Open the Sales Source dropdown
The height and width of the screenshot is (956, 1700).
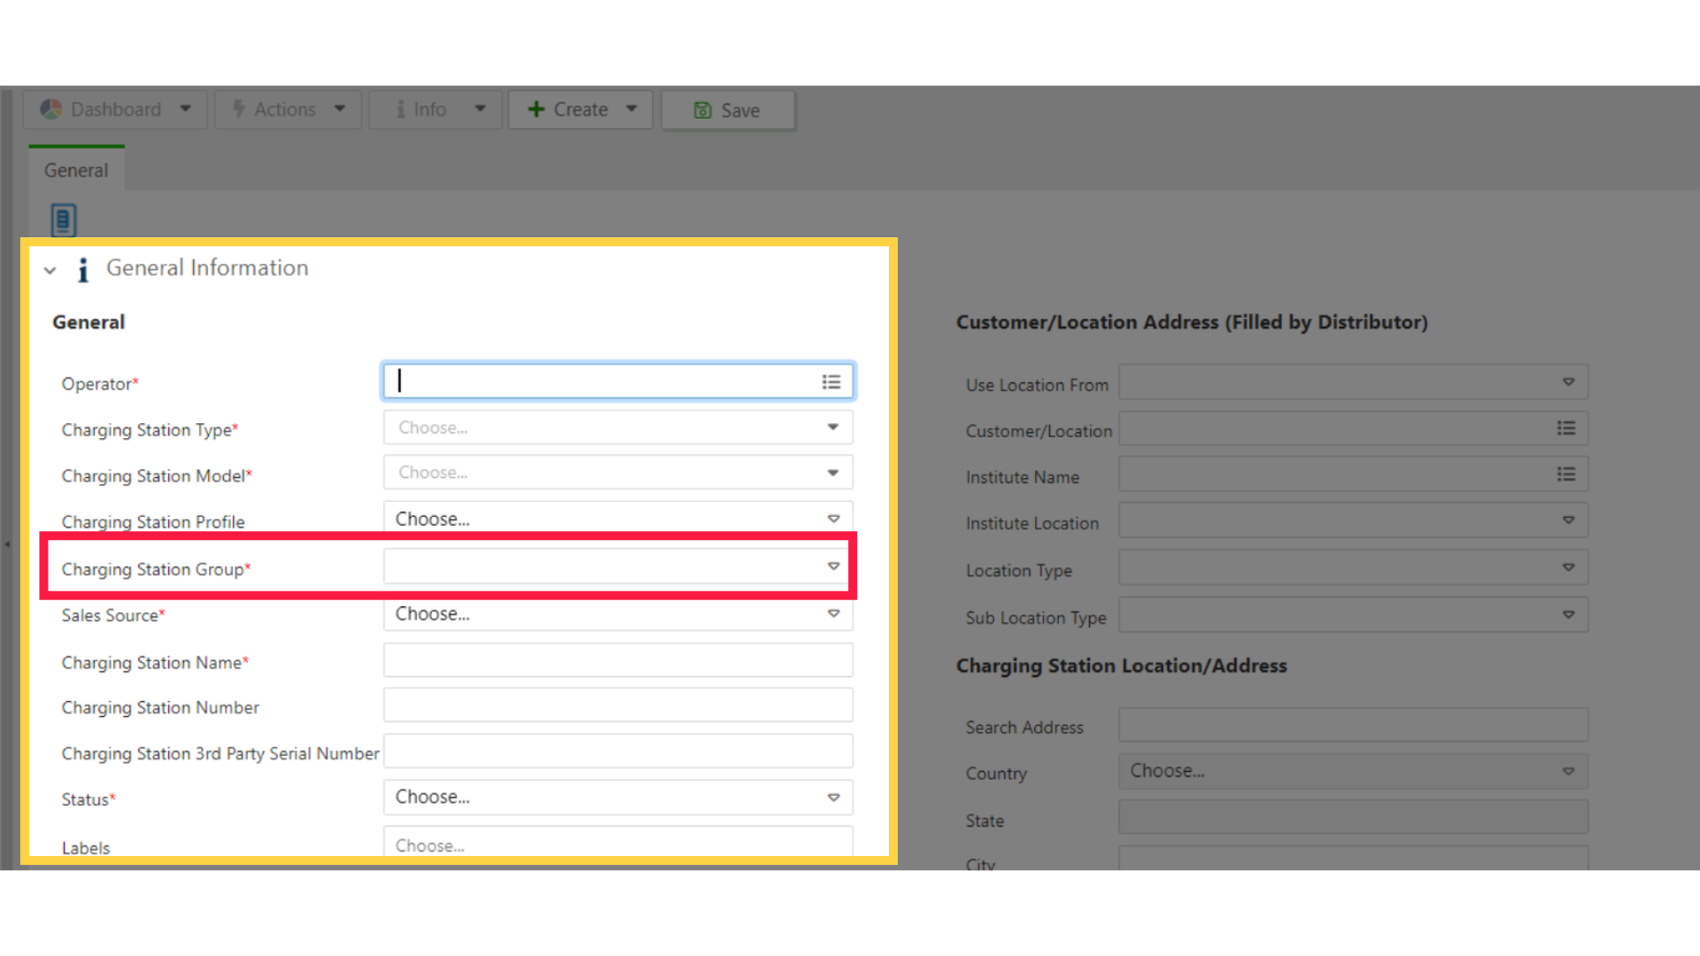(618, 614)
